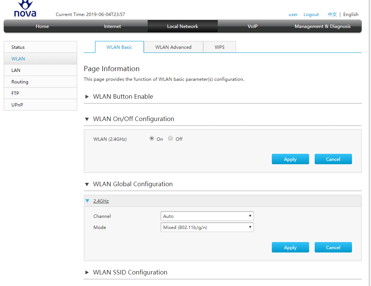Click the Mode label
The image size is (371, 286).
tap(100, 228)
